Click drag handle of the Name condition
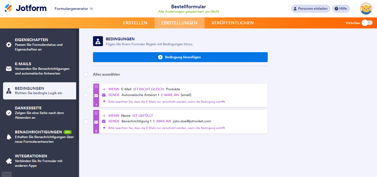 click(x=96, y=113)
